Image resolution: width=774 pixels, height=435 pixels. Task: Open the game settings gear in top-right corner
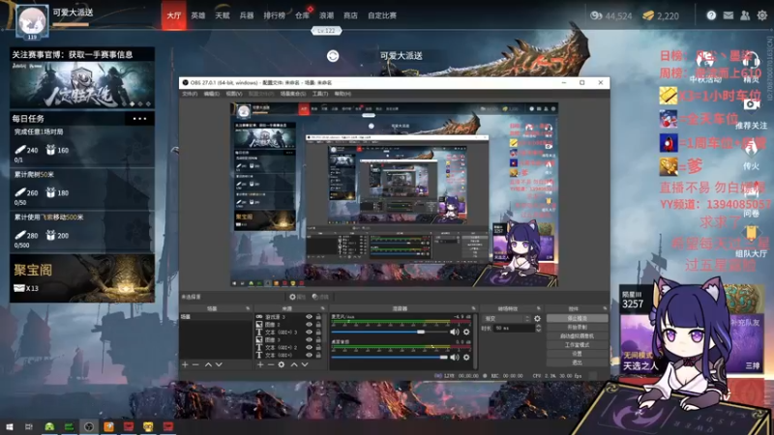point(762,15)
